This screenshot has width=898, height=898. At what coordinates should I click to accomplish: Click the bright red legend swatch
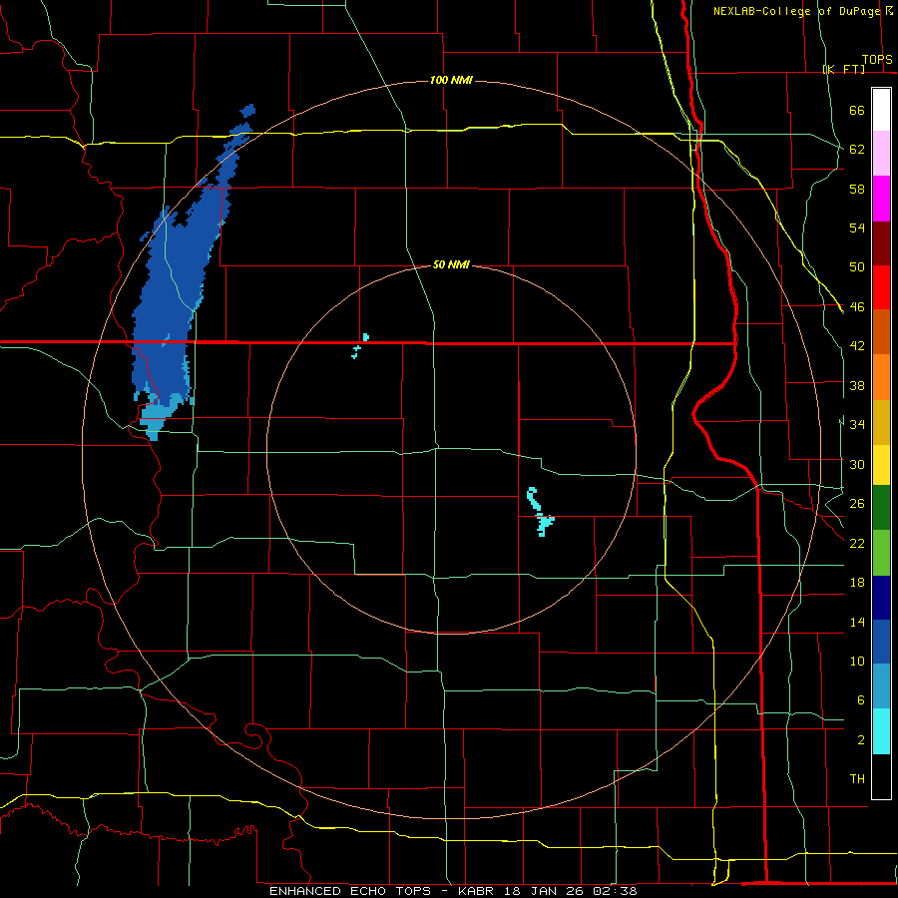coord(881,287)
